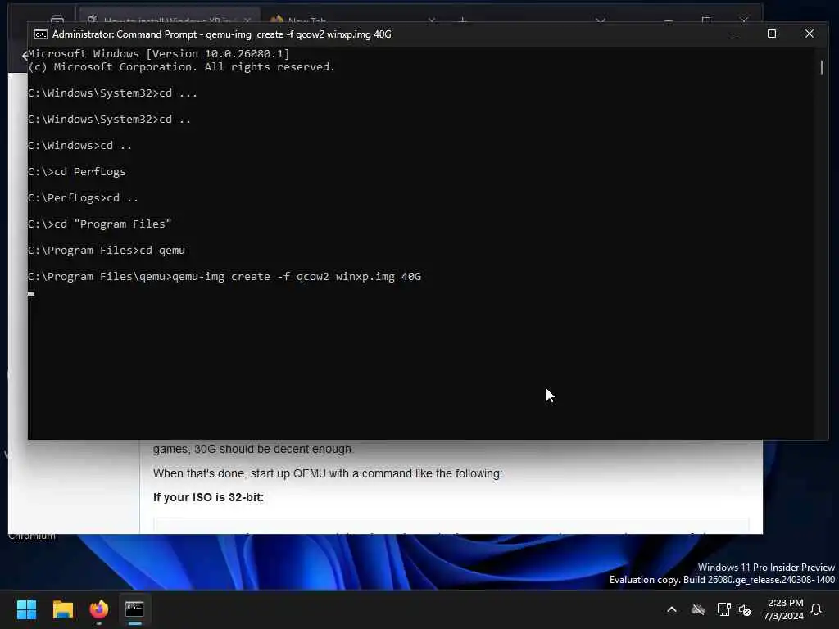
Task: Show hidden system tray icons
Action: [x=672, y=609]
